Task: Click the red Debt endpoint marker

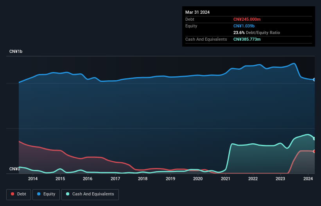Action: (314, 151)
